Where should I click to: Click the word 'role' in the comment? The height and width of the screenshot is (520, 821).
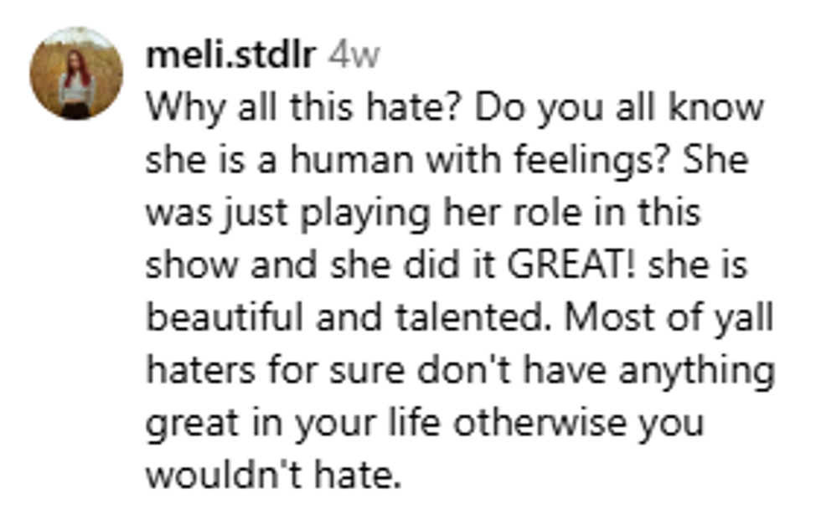pyautogui.click(x=544, y=214)
